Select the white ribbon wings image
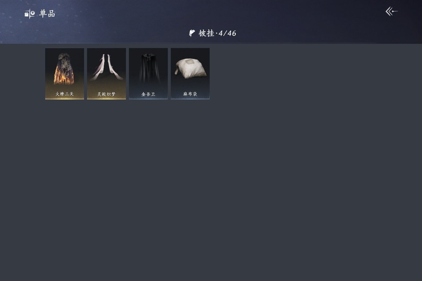422x281 pixels. tap(106, 68)
